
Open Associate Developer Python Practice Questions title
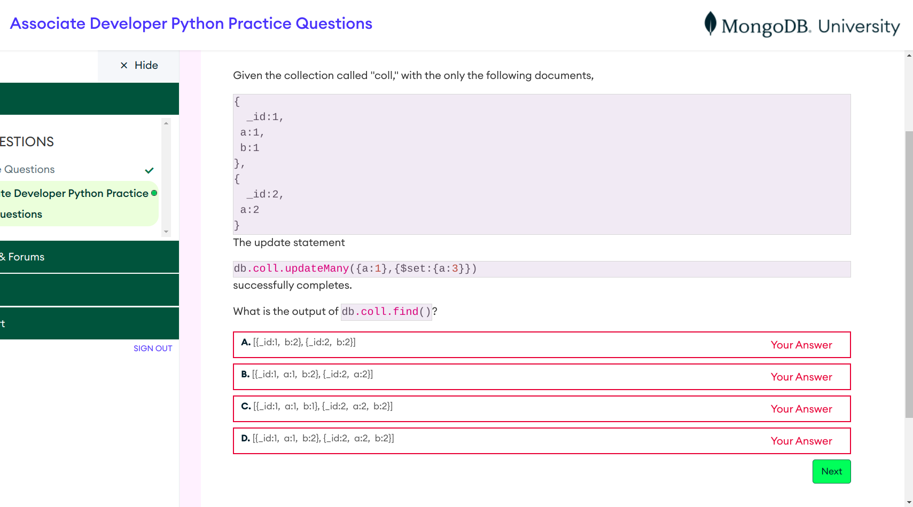(191, 23)
